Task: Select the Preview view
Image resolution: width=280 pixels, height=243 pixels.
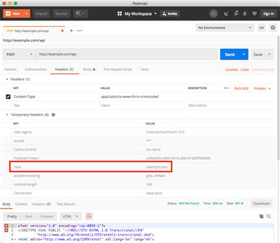Action: 47,216
